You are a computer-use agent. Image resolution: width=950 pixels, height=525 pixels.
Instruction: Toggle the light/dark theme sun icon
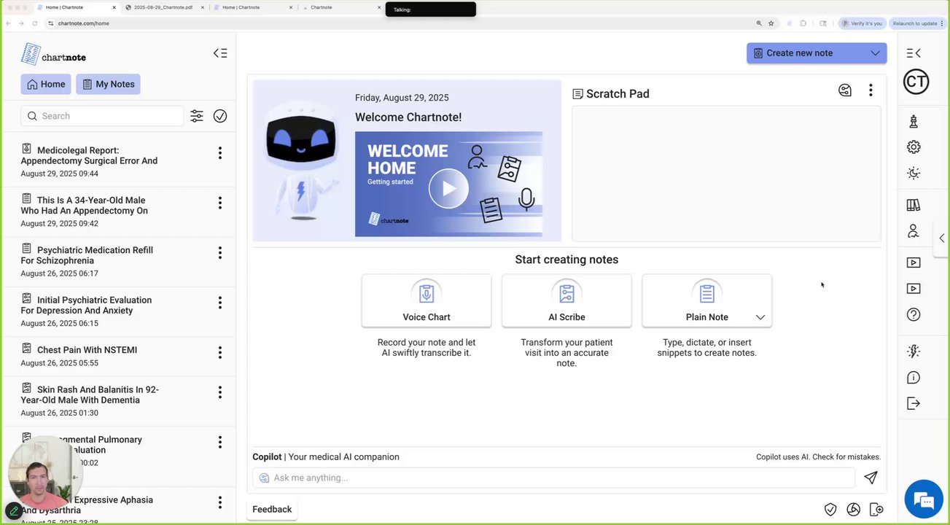[914, 174]
